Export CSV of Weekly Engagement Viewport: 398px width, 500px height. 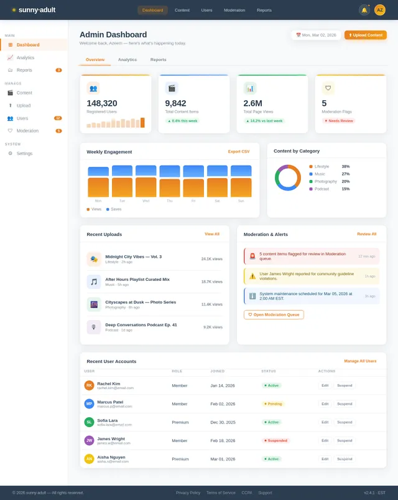tap(239, 151)
